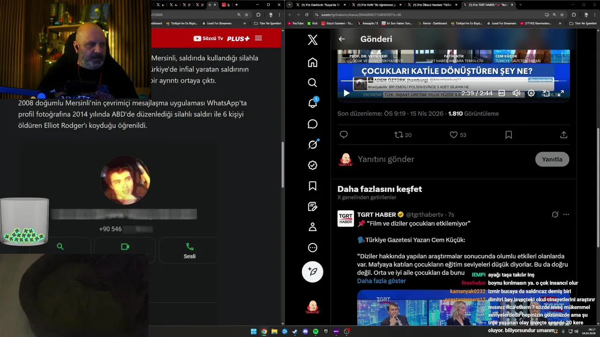Share the post via share icon

(564, 135)
